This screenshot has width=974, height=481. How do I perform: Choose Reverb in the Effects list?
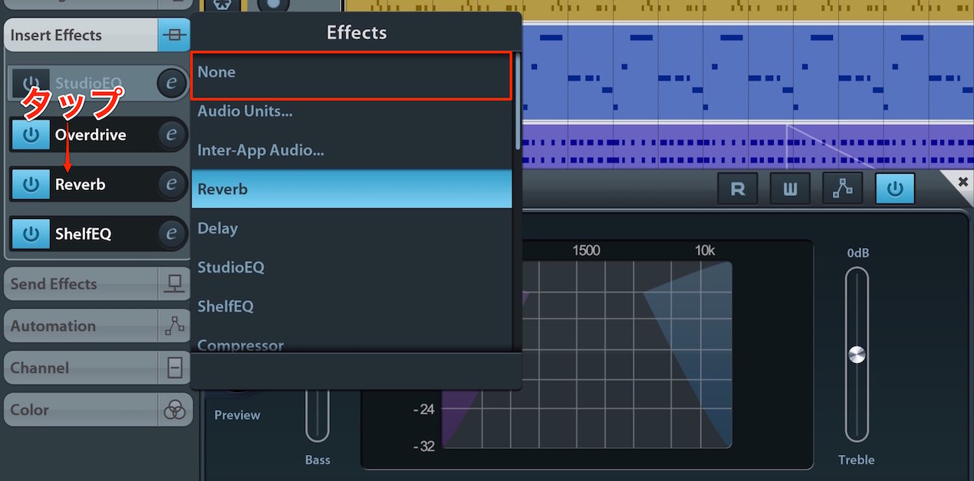coord(351,189)
